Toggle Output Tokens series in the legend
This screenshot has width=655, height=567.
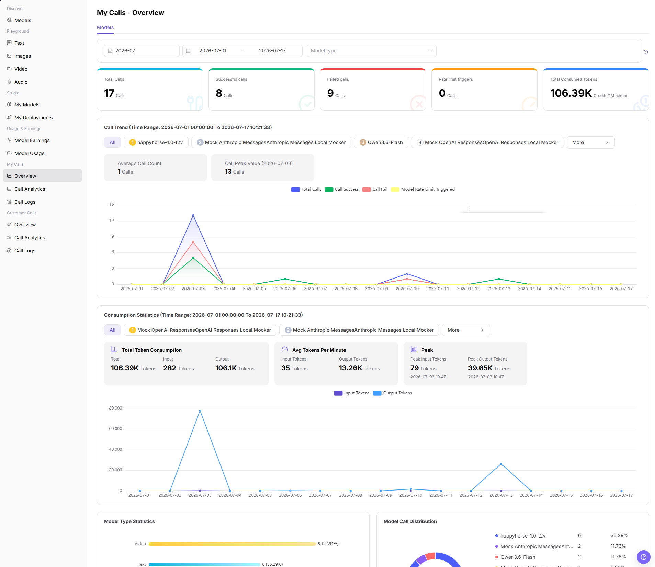tap(392, 393)
